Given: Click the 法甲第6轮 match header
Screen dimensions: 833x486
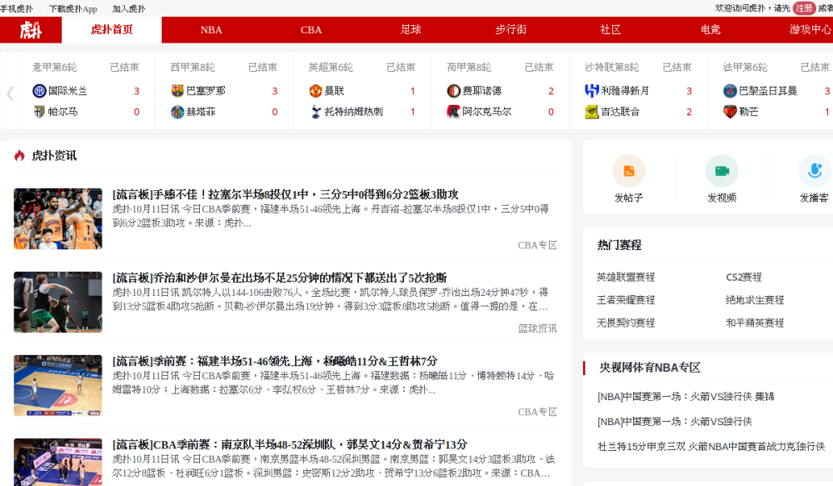Looking at the screenshot, I should [745, 68].
